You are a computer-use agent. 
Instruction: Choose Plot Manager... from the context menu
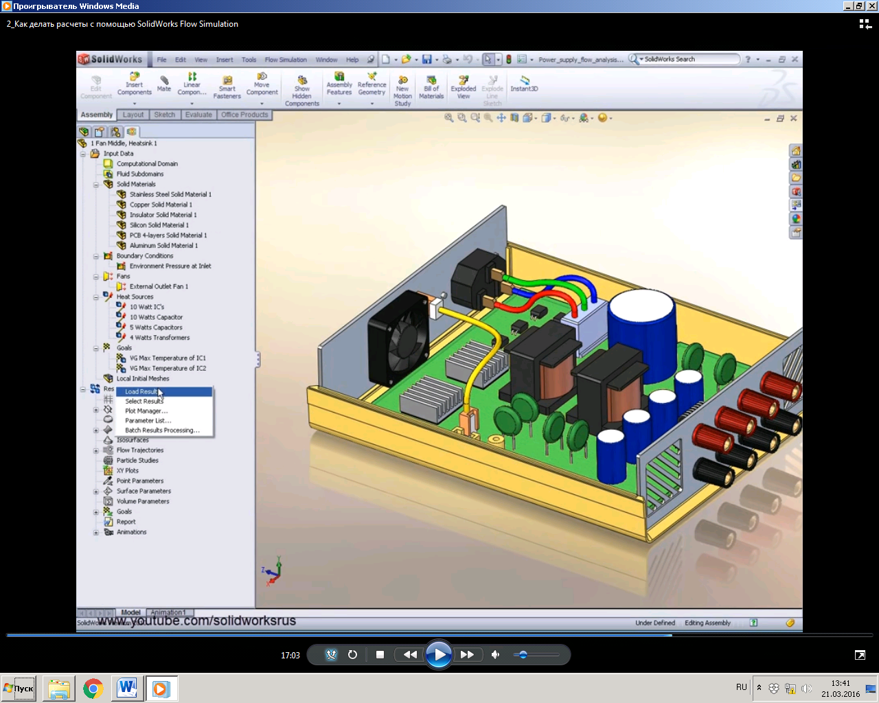(x=146, y=411)
